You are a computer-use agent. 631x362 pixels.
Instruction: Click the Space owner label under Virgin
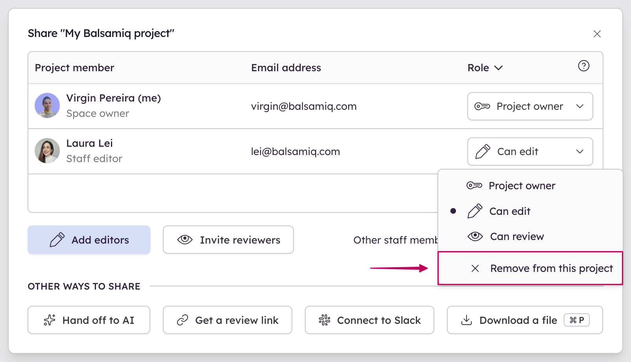tap(98, 113)
